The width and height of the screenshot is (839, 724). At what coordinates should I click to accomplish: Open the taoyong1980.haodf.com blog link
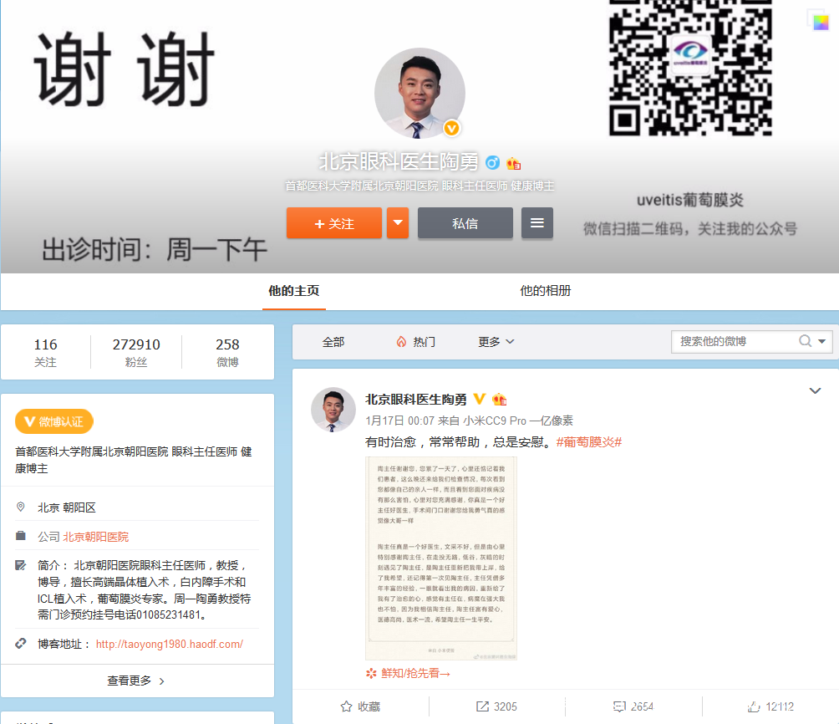[170, 644]
